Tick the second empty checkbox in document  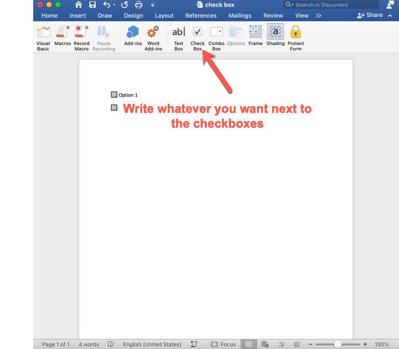[x=114, y=107]
